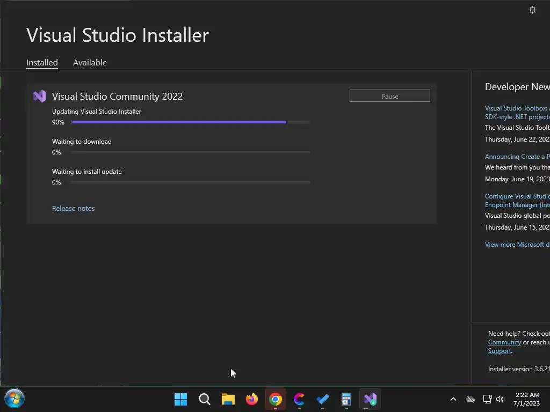550x412 pixels.
Task: Switch to the Installed tab
Action: [42, 63]
